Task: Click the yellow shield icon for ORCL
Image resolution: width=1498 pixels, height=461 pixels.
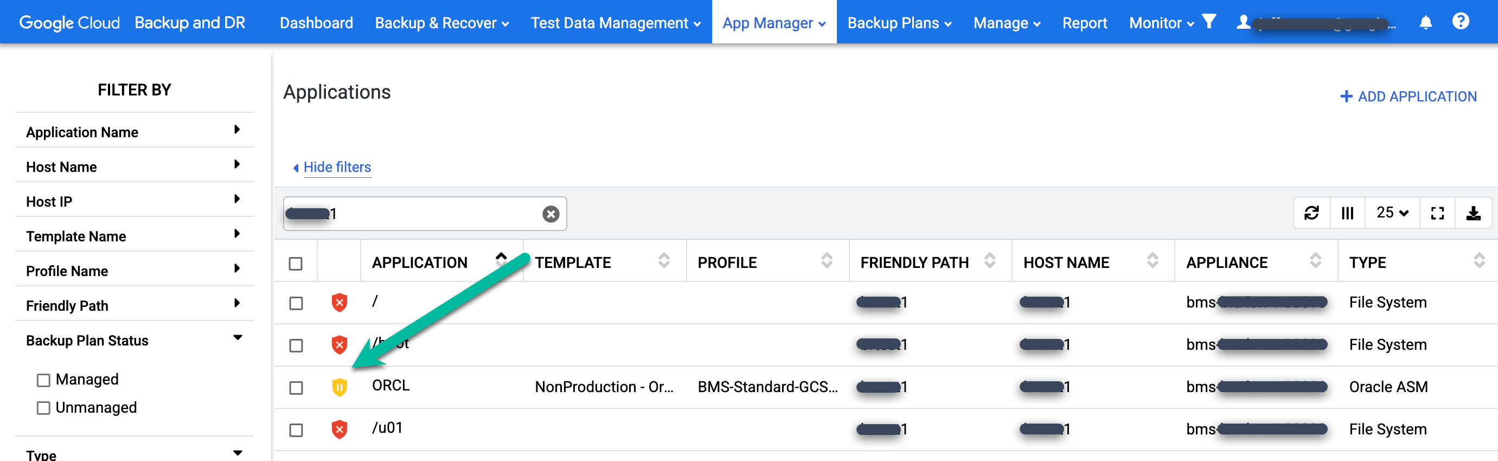Action: click(x=339, y=387)
